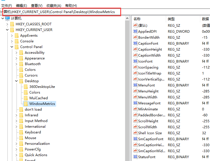
Task: Open the 编辑(E) menu
Action: [x=21, y=6]
